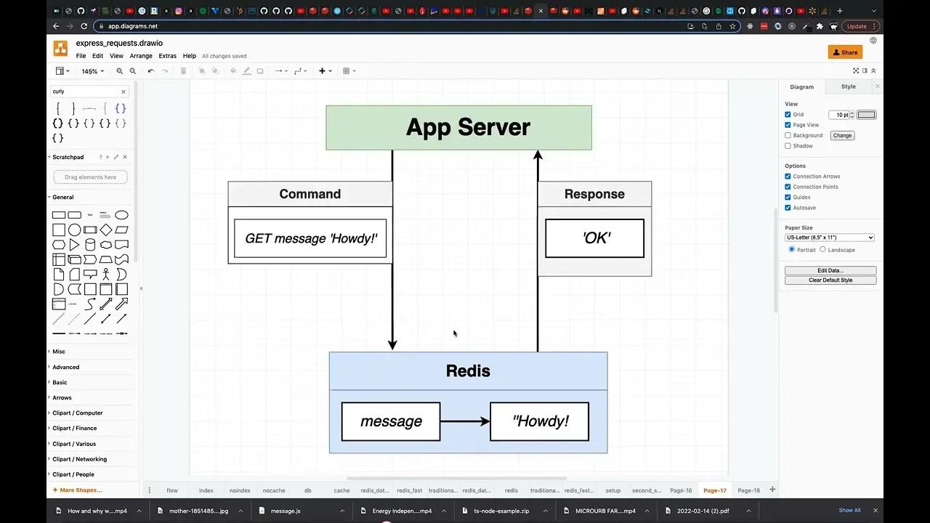
Task: Open the Paper Size dropdown
Action: [829, 237]
